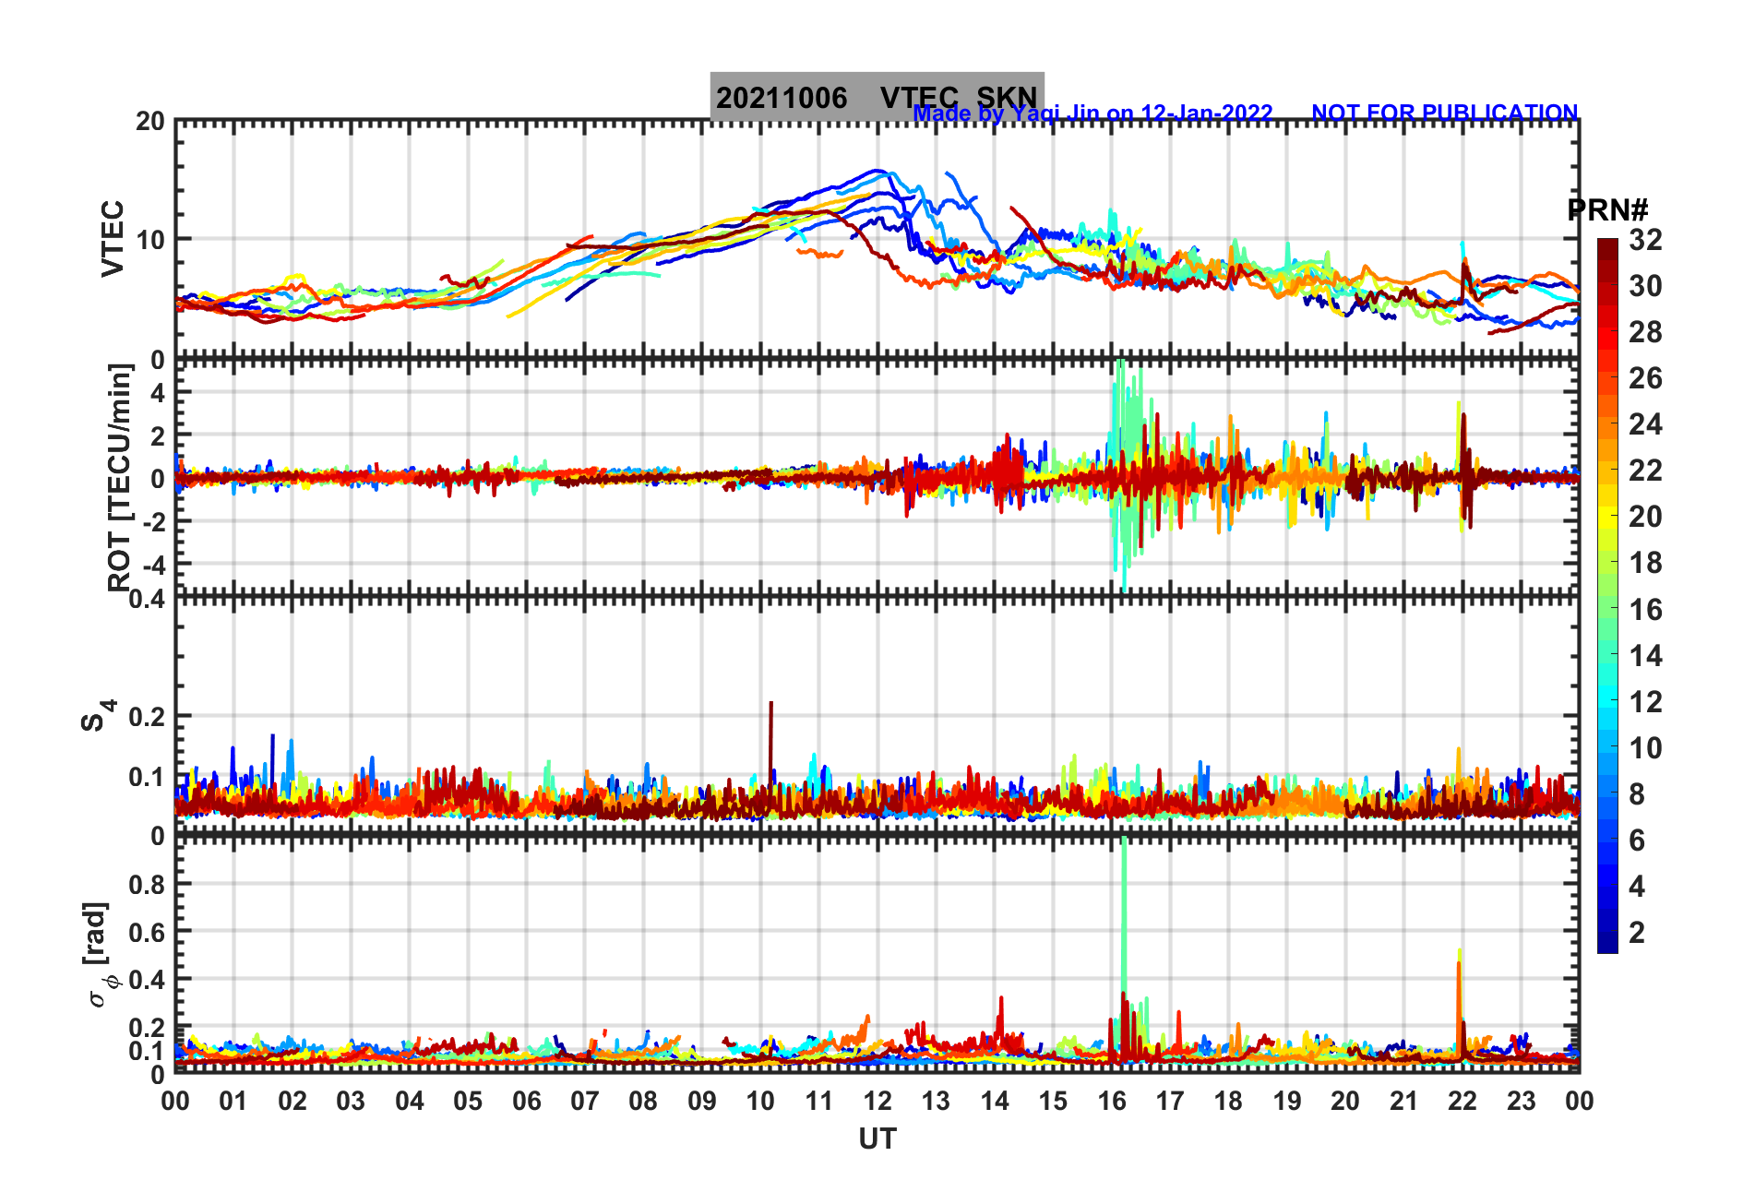
Task: Click the S4 y-axis label
Action: click(x=98, y=716)
